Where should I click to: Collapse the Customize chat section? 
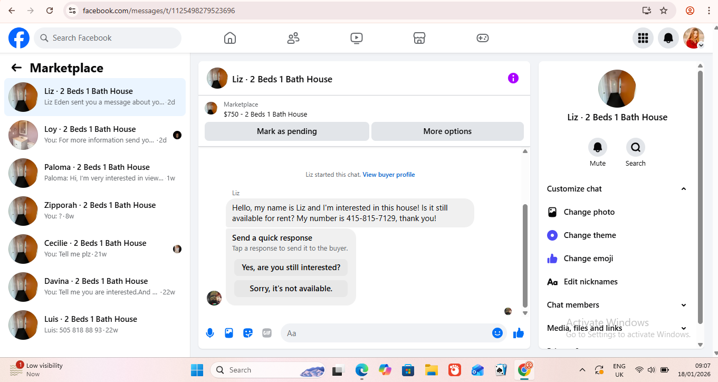tap(618, 189)
